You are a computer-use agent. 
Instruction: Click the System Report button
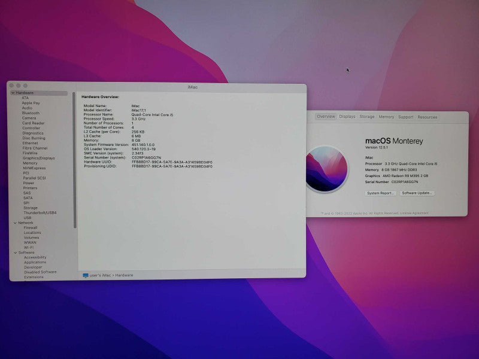click(380, 193)
